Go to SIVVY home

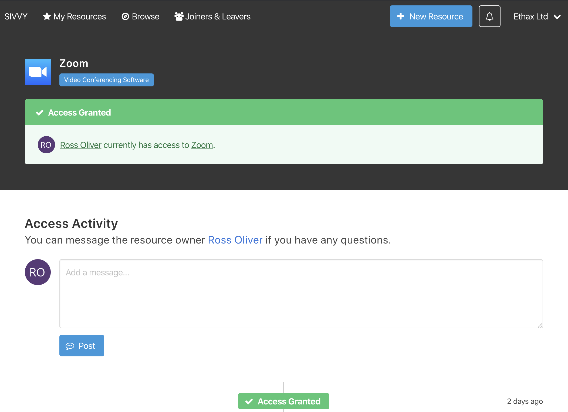16,16
